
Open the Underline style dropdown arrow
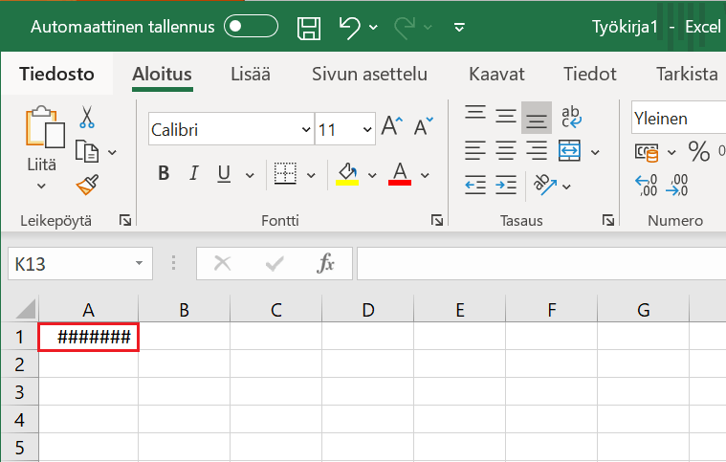click(x=250, y=175)
